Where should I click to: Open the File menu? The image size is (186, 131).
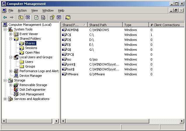coord(11,10)
